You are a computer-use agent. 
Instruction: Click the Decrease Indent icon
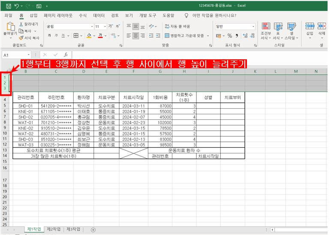pos(151,35)
